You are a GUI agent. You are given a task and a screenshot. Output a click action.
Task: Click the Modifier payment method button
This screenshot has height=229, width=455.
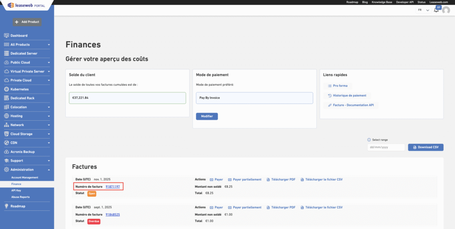tap(207, 116)
